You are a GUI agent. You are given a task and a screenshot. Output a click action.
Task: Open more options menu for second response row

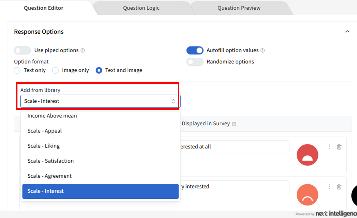point(329,187)
